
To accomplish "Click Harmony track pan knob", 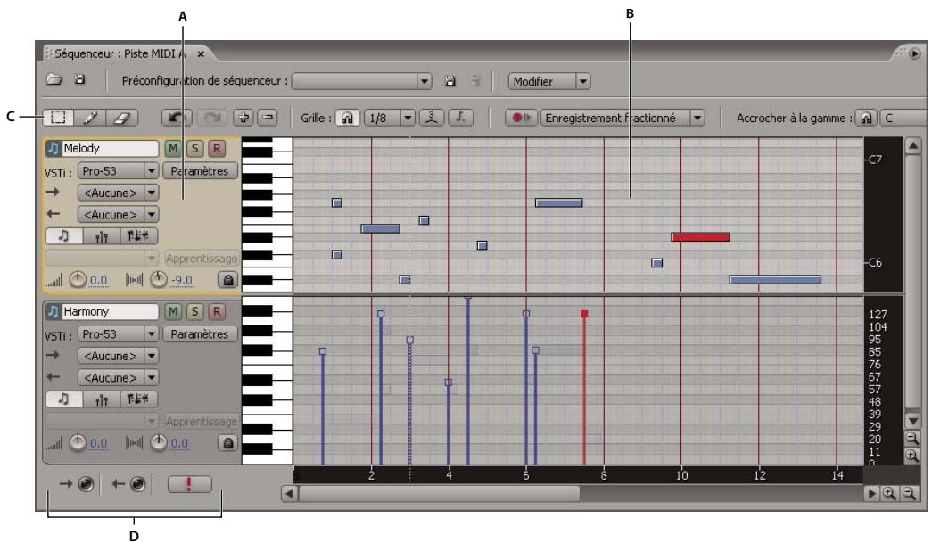I will (158, 442).
